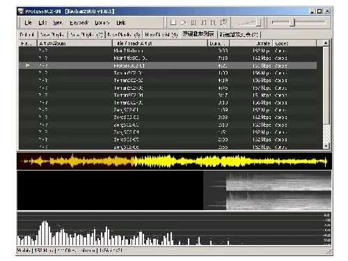Skip to the previous track with toolbar icon
Screen dimensions: 348x261
click(203, 22)
